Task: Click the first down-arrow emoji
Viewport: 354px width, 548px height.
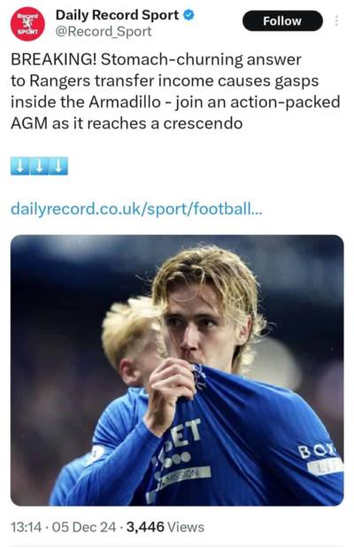Action: coord(20,166)
